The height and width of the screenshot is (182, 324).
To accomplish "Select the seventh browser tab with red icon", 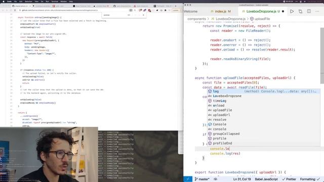I will [x=143, y=6].
